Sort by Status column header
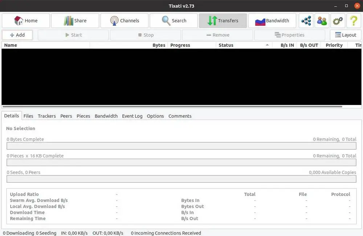 coord(244,45)
